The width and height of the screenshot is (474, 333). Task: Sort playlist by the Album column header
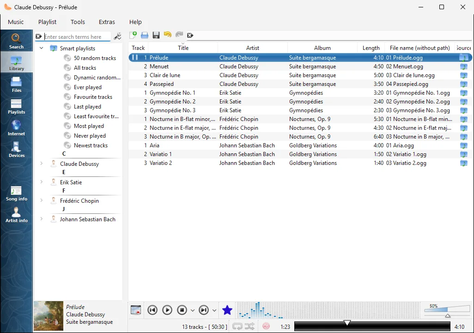click(322, 48)
